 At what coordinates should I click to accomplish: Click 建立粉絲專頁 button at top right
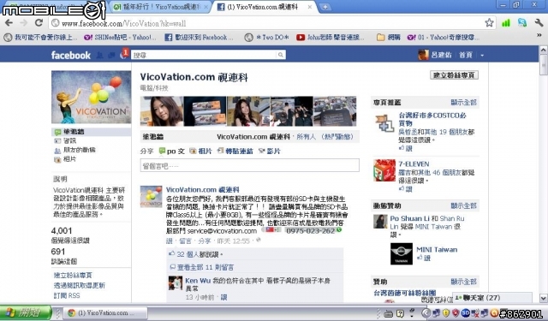(x=454, y=75)
